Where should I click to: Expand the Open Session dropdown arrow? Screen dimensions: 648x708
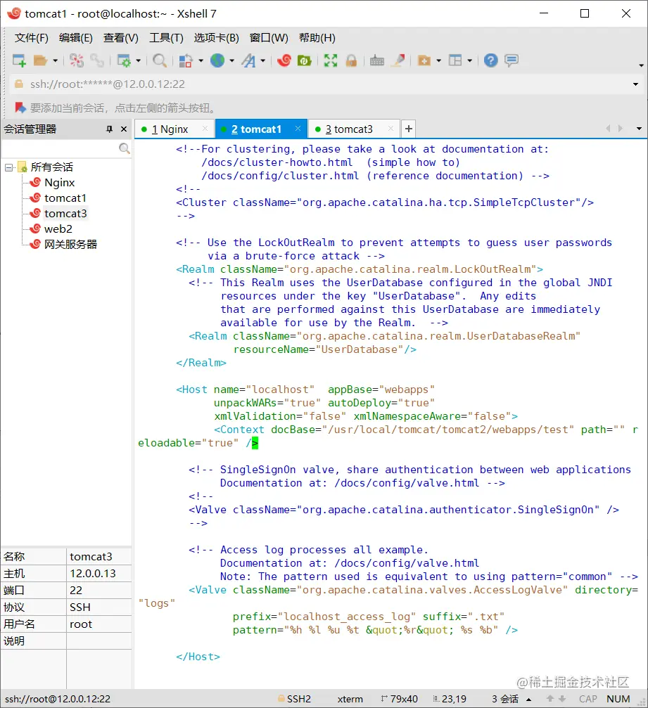click(55, 60)
